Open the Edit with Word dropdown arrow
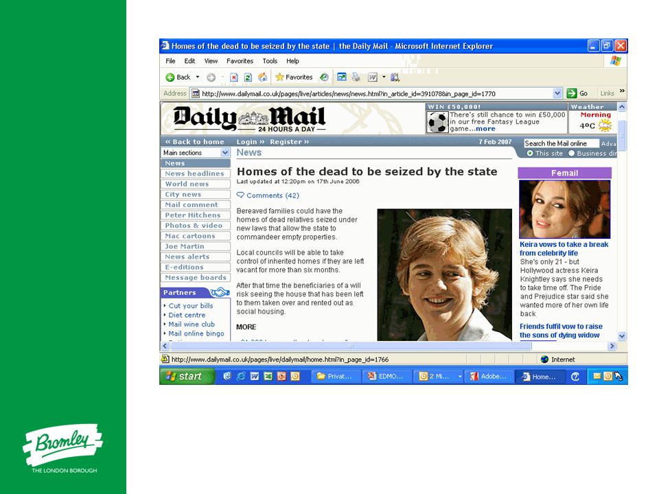The height and width of the screenshot is (494, 659). pyautogui.click(x=384, y=78)
